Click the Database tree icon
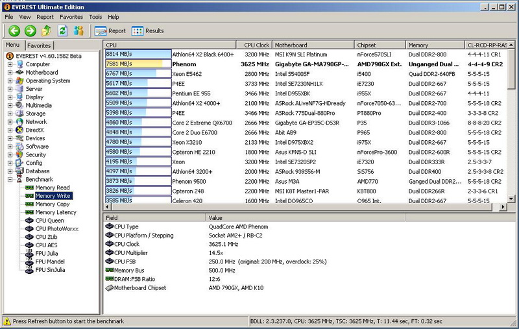 (20, 171)
